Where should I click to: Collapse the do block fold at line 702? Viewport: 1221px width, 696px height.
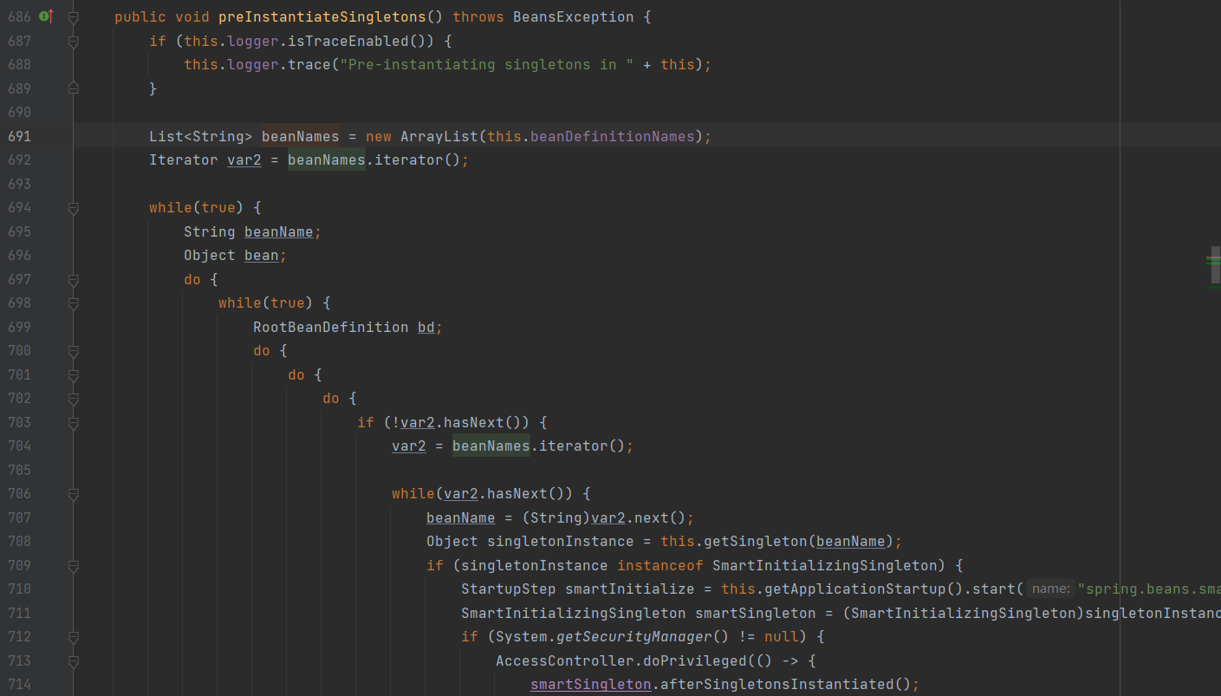point(73,399)
